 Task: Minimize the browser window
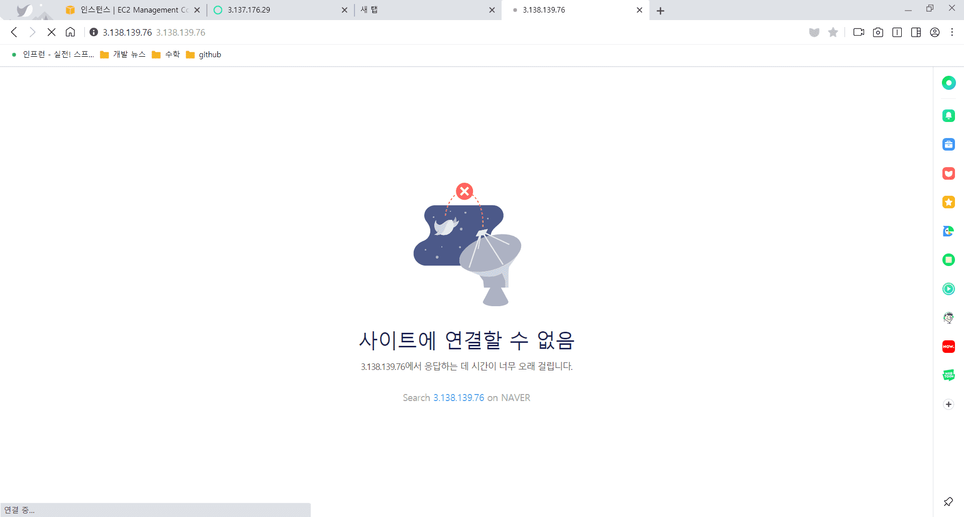(908, 10)
